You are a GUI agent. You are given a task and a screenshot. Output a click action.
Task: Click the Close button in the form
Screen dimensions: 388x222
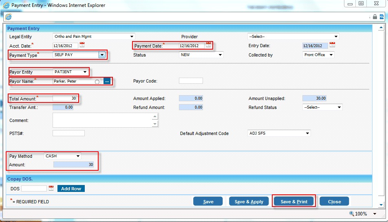(334, 201)
